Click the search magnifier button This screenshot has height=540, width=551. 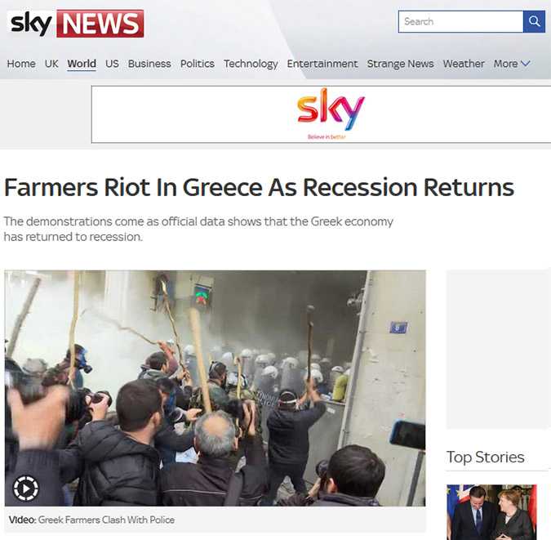click(x=534, y=21)
